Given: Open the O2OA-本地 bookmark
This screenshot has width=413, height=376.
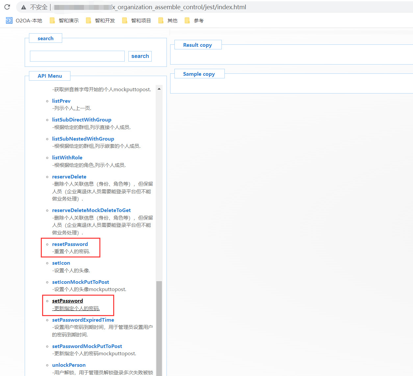Looking at the screenshot, I should point(24,20).
